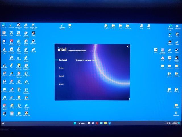Screen dimensions: 182x137
Task: Open the Windows Start menu
Action: point(75,123)
